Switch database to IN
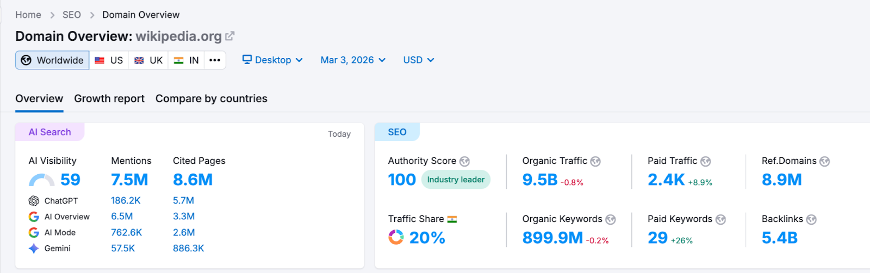 point(187,60)
